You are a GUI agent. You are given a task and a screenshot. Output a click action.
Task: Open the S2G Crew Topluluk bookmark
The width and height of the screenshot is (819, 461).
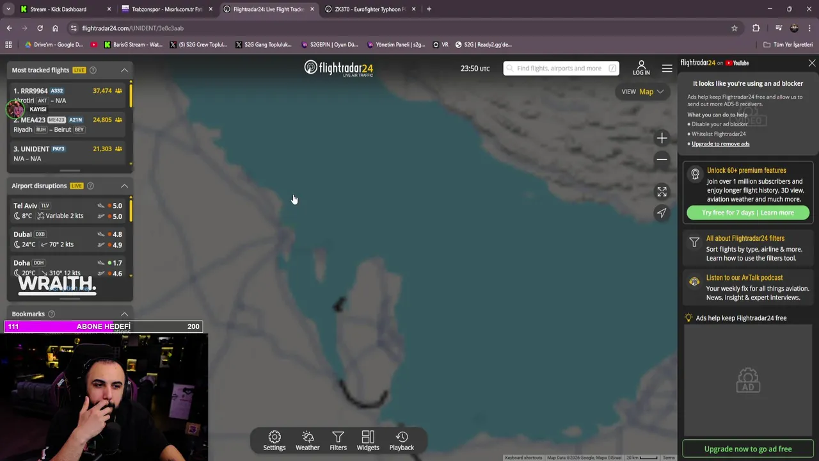[x=198, y=45]
